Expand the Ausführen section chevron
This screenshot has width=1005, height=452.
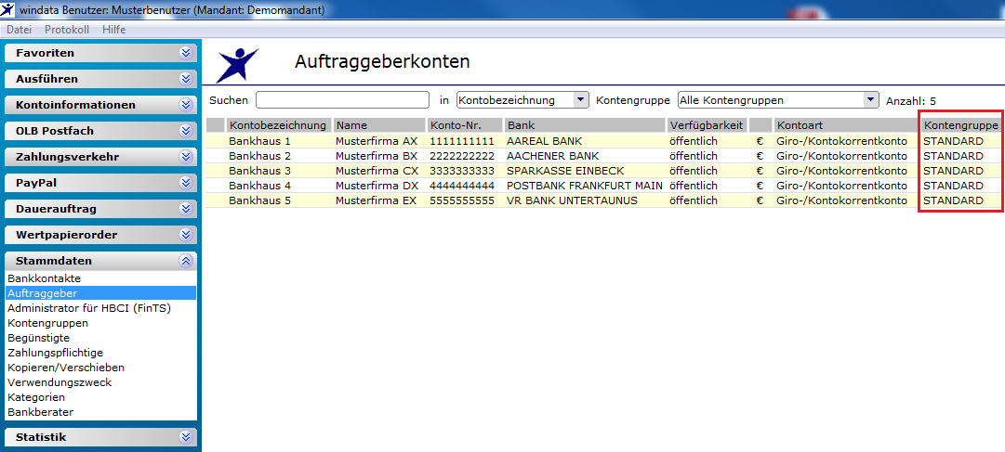(186, 79)
